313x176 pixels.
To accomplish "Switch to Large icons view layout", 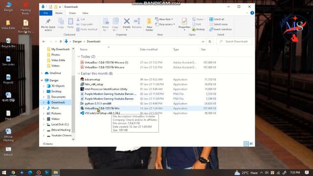I will coord(251,143).
